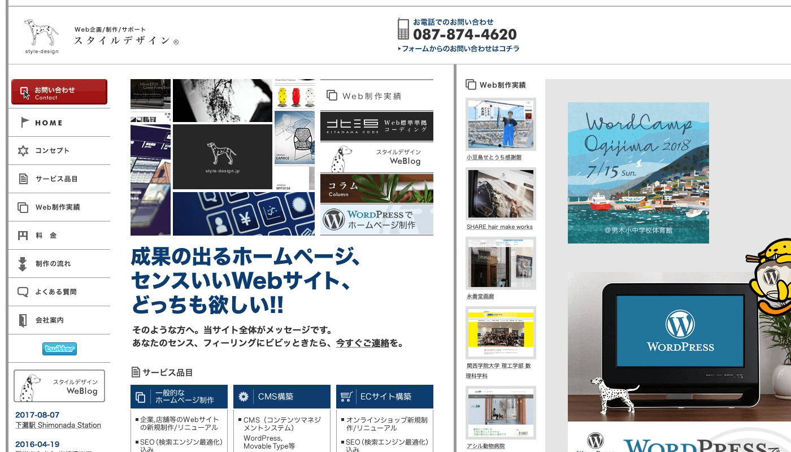
Task: Click the CMS構築 gear icon
Action: [244, 397]
